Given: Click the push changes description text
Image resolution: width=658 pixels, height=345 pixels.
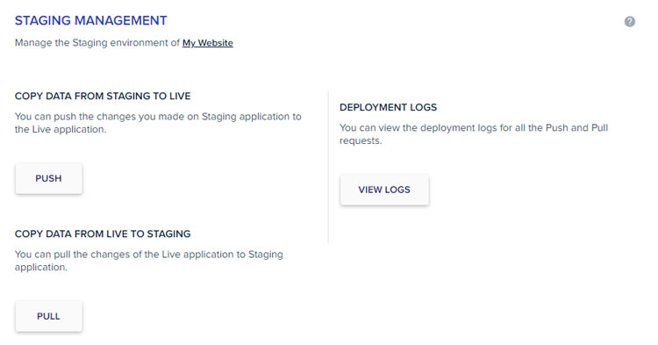Looking at the screenshot, I should [x=158, y=123].
